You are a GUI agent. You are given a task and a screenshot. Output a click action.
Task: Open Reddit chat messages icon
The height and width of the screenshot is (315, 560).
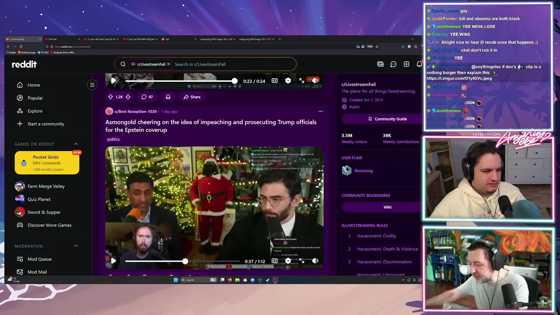pyautogui.click(x=393, y=64)
